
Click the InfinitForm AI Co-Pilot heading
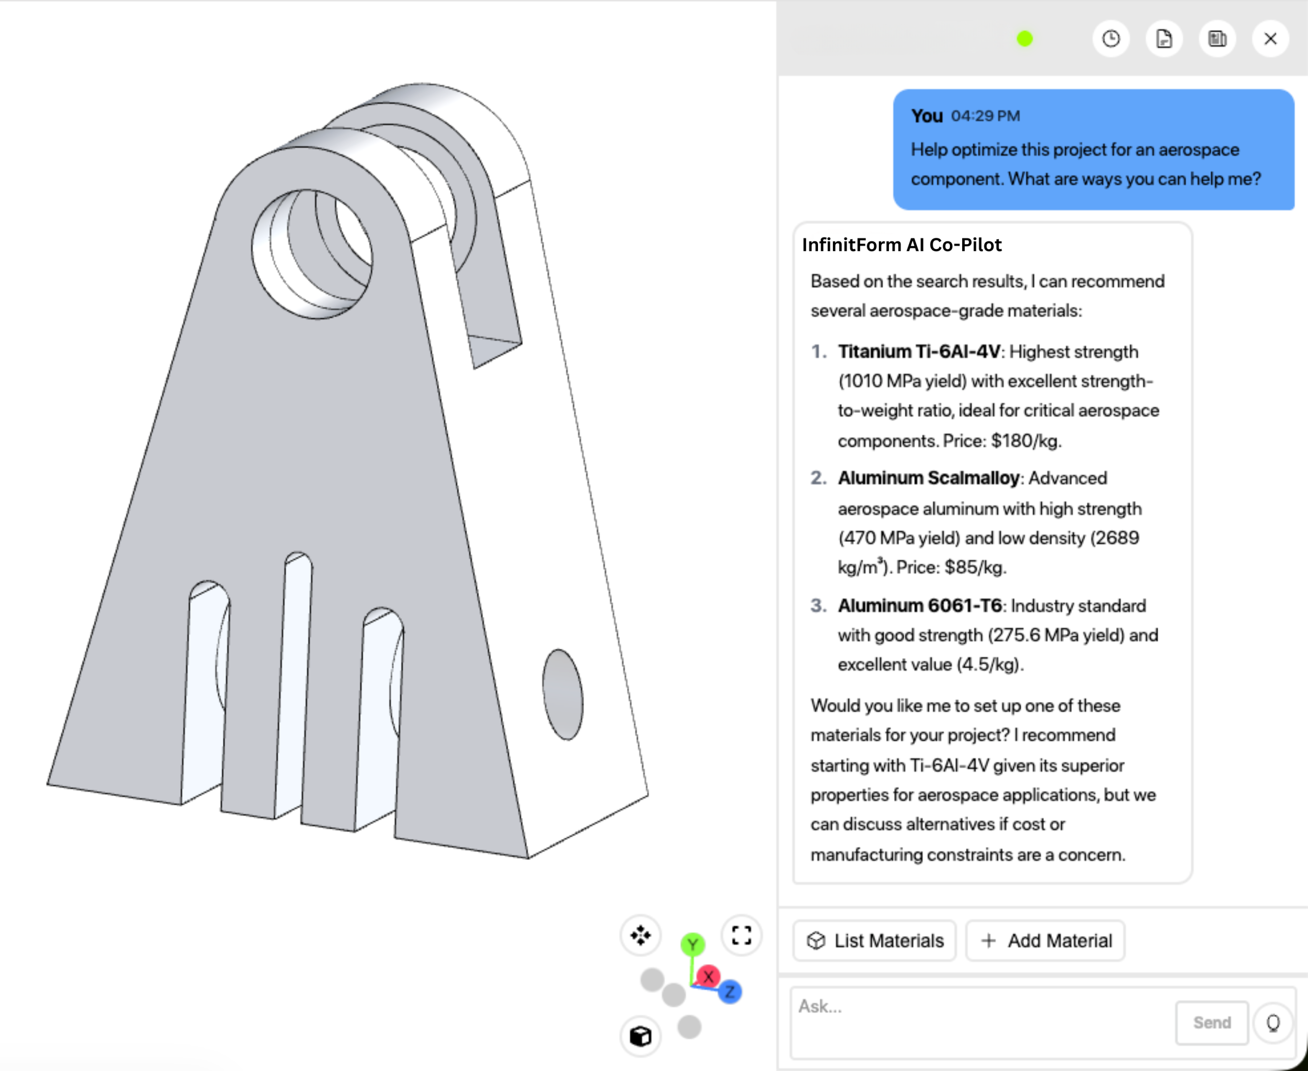pyautogui.click(x=902, y=245)
